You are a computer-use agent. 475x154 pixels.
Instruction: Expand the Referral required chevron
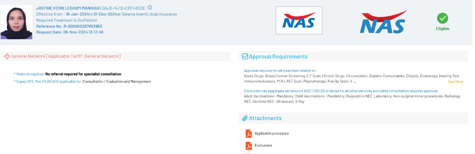click(14, 74)
